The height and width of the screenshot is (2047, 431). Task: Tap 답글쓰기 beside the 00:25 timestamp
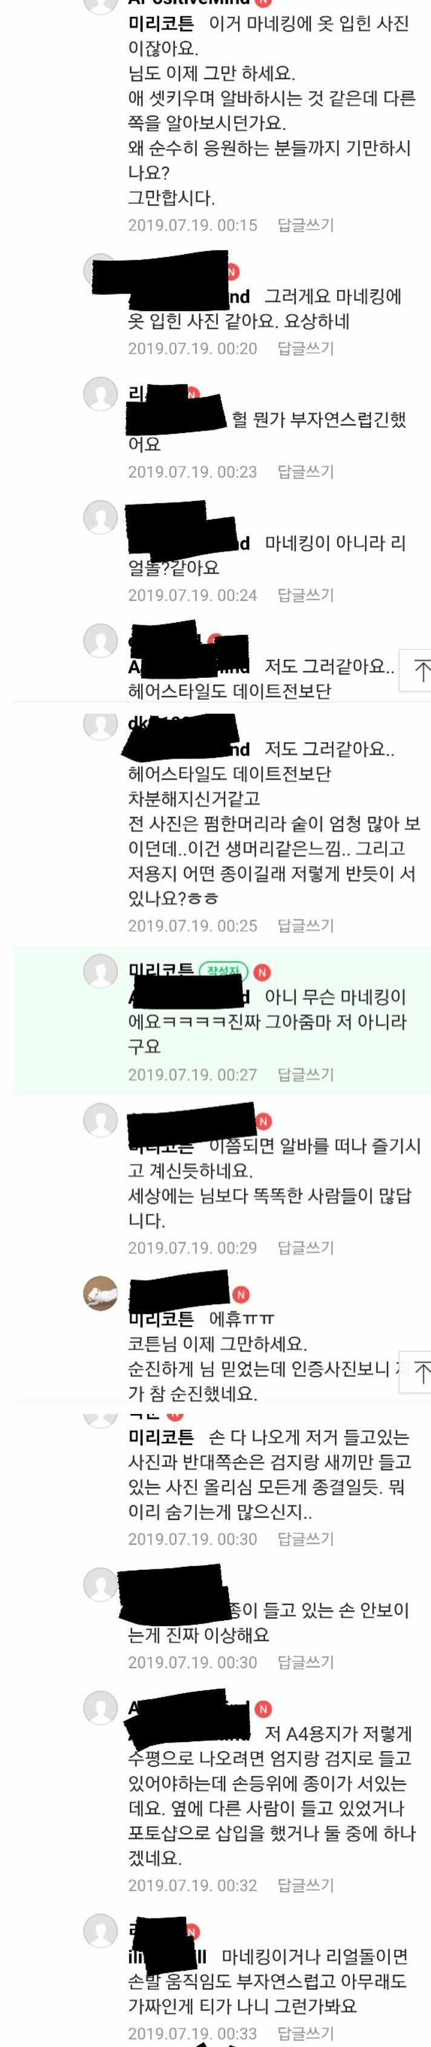tap(306, 925)
